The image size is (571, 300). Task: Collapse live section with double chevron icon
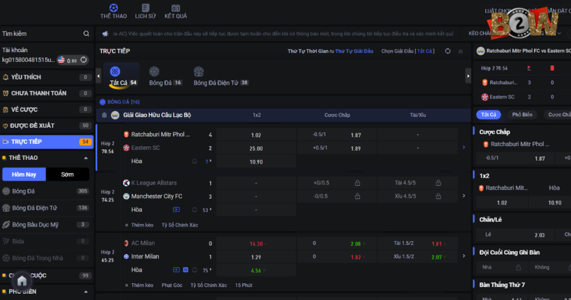(460, 51)
